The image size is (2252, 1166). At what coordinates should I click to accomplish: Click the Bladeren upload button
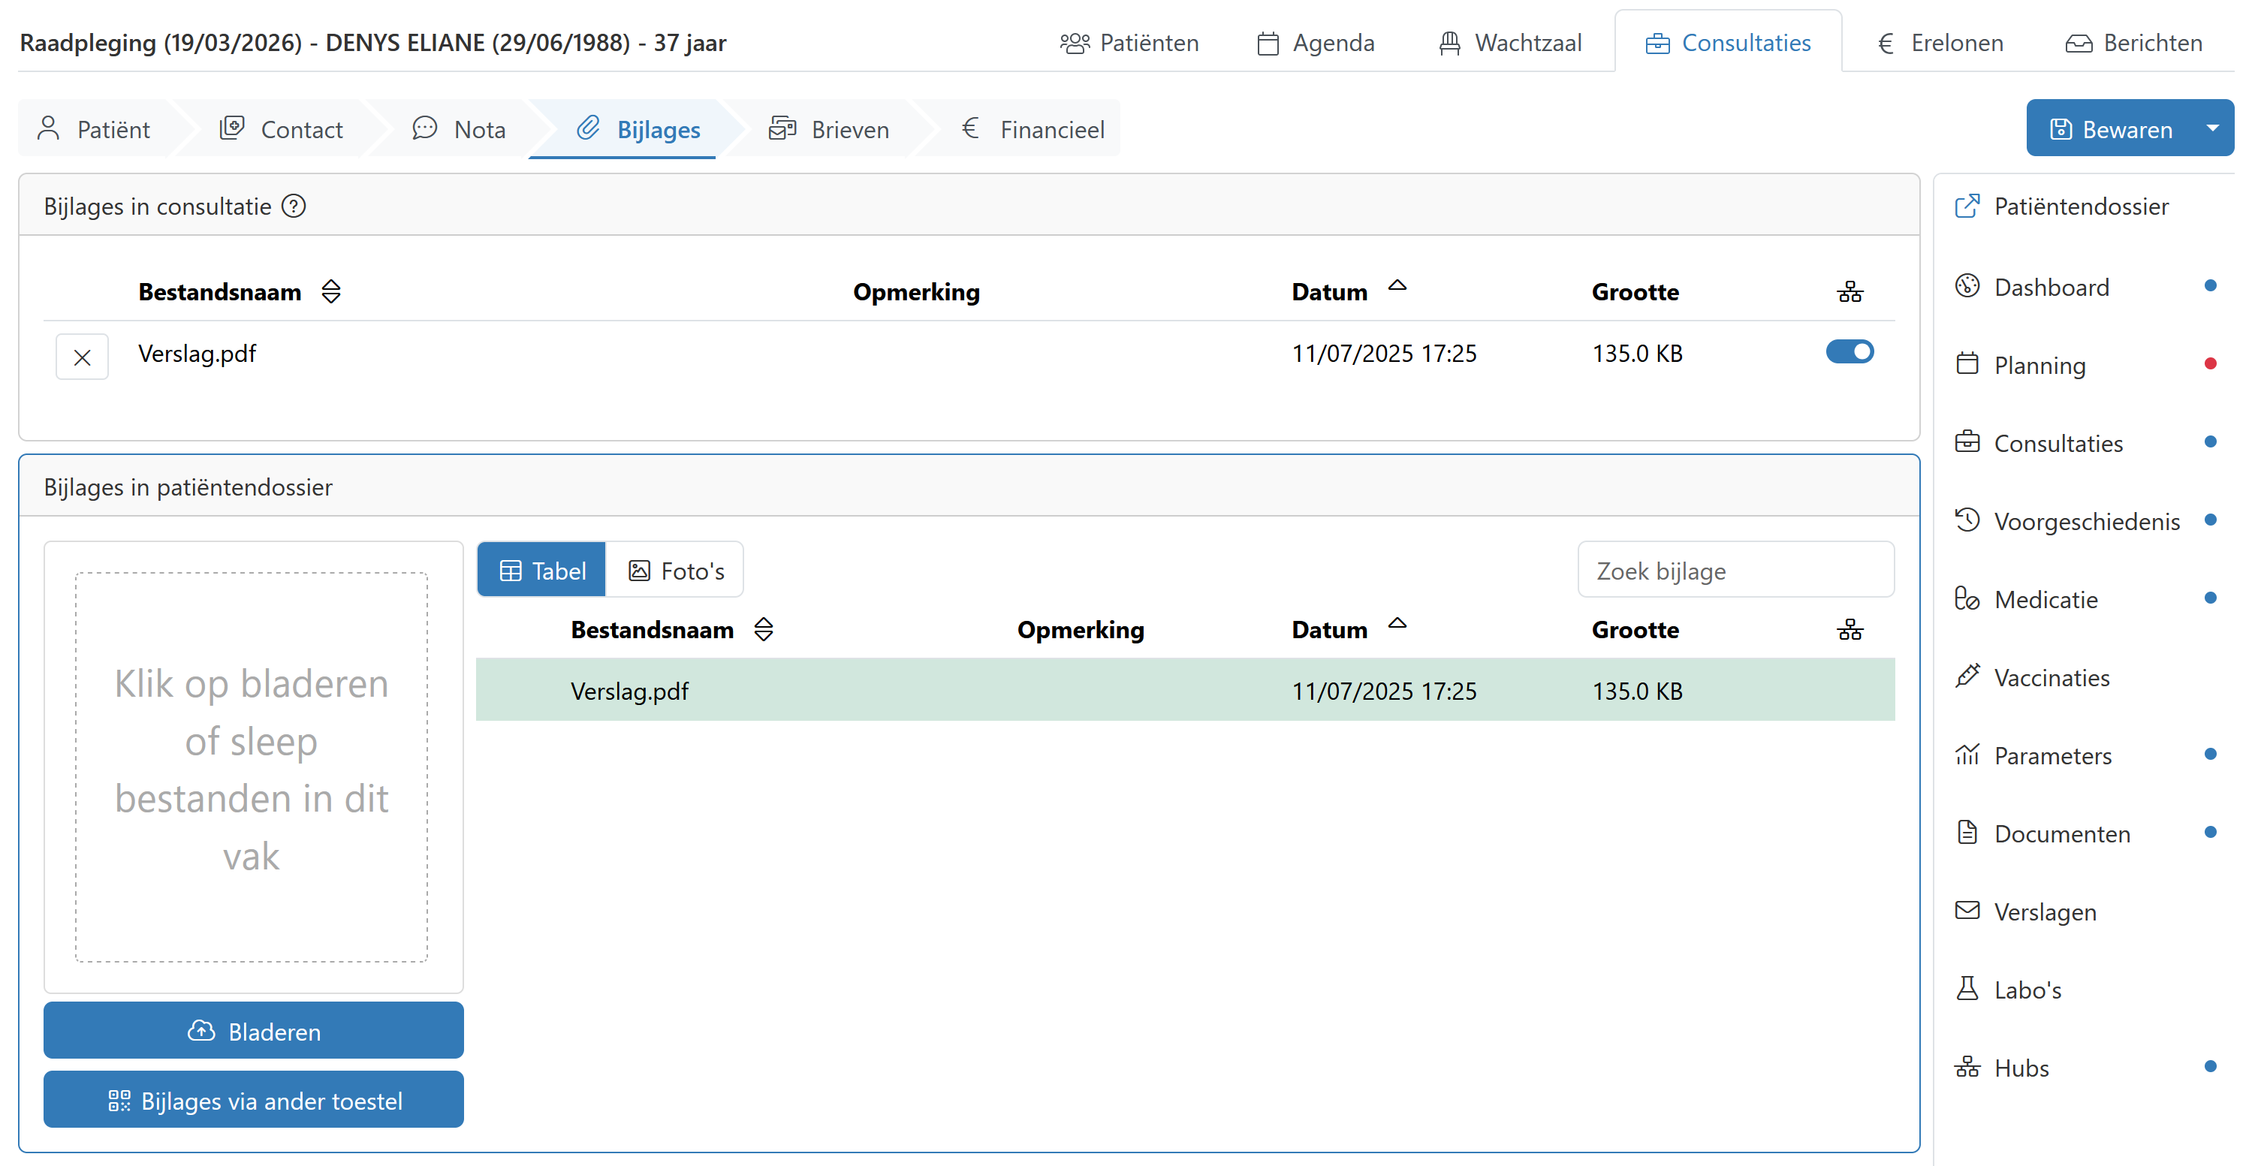pyautogui.click(x=254, y=1032)
